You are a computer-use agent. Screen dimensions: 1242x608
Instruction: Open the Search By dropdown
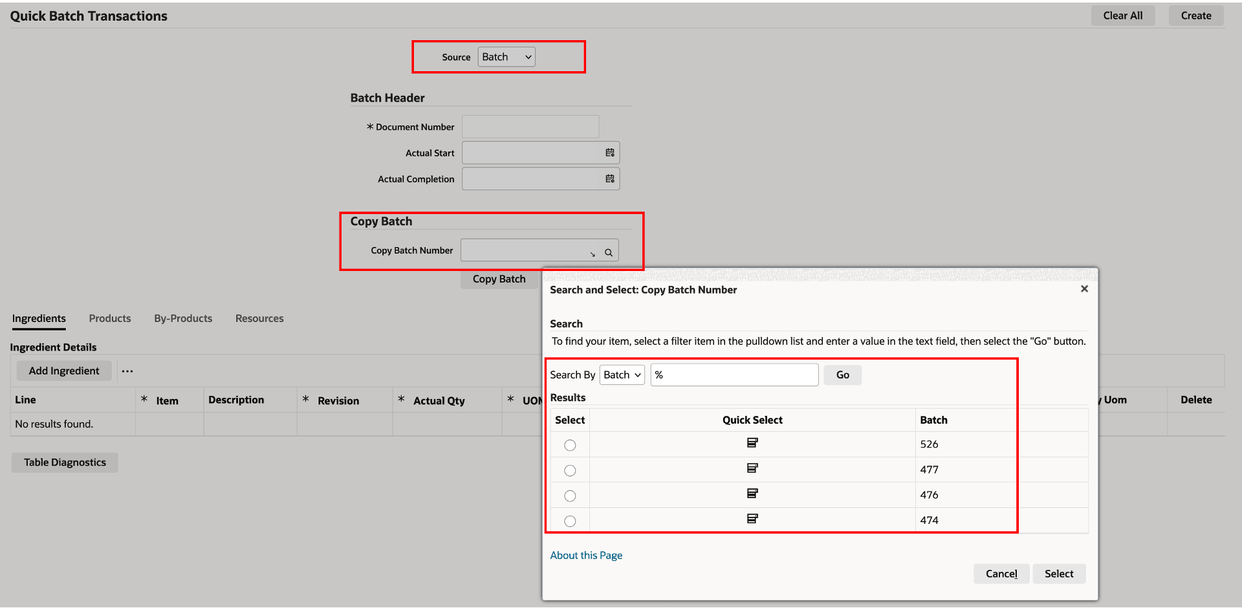[x=621, y=375]
